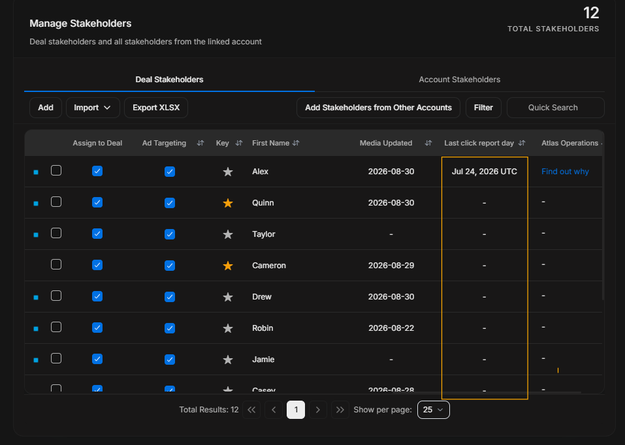Click Robin's 2026-08-22 media date
Viewport: 625px width, 445px height.
click(391, 328)
